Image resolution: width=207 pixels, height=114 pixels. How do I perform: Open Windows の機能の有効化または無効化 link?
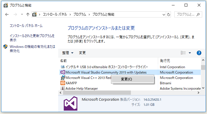(32, 49)
